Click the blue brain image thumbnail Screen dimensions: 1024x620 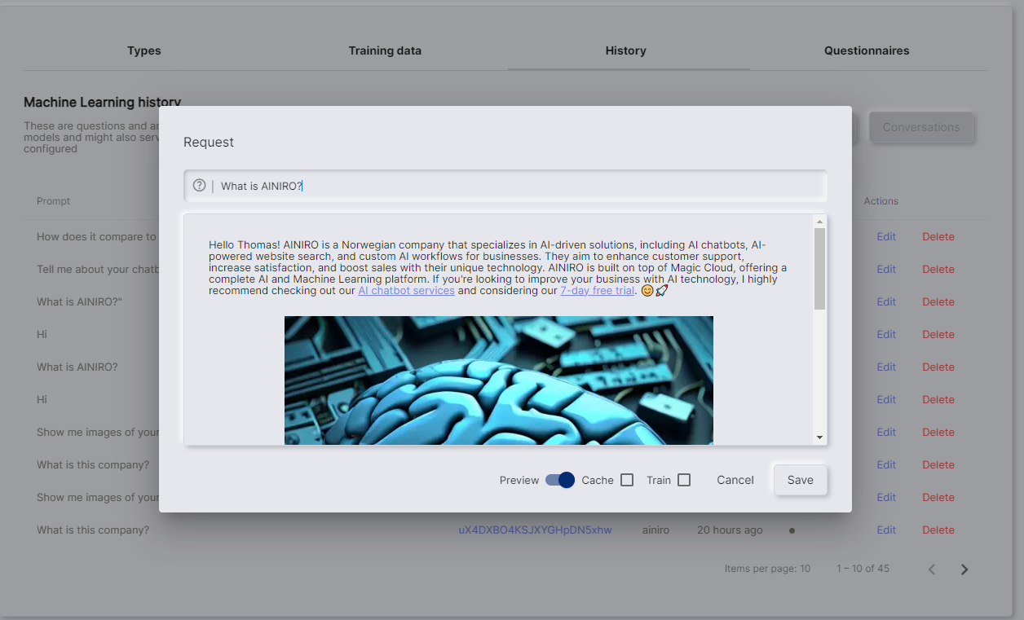[x=499, y=380]
